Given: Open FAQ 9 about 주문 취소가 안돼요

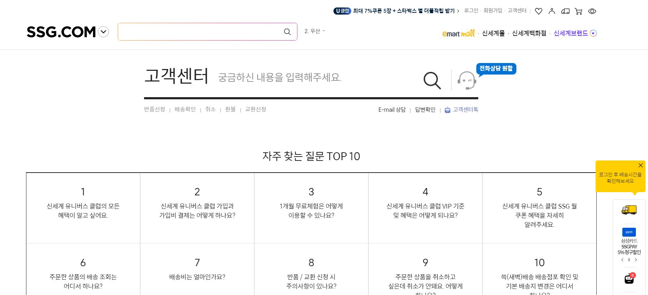Looking at the screenshot, I should click(425, 269).
